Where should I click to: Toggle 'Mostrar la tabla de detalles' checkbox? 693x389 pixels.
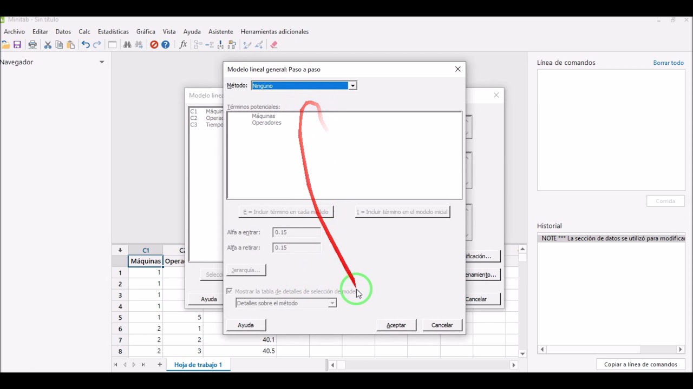(x=230, y=291)
